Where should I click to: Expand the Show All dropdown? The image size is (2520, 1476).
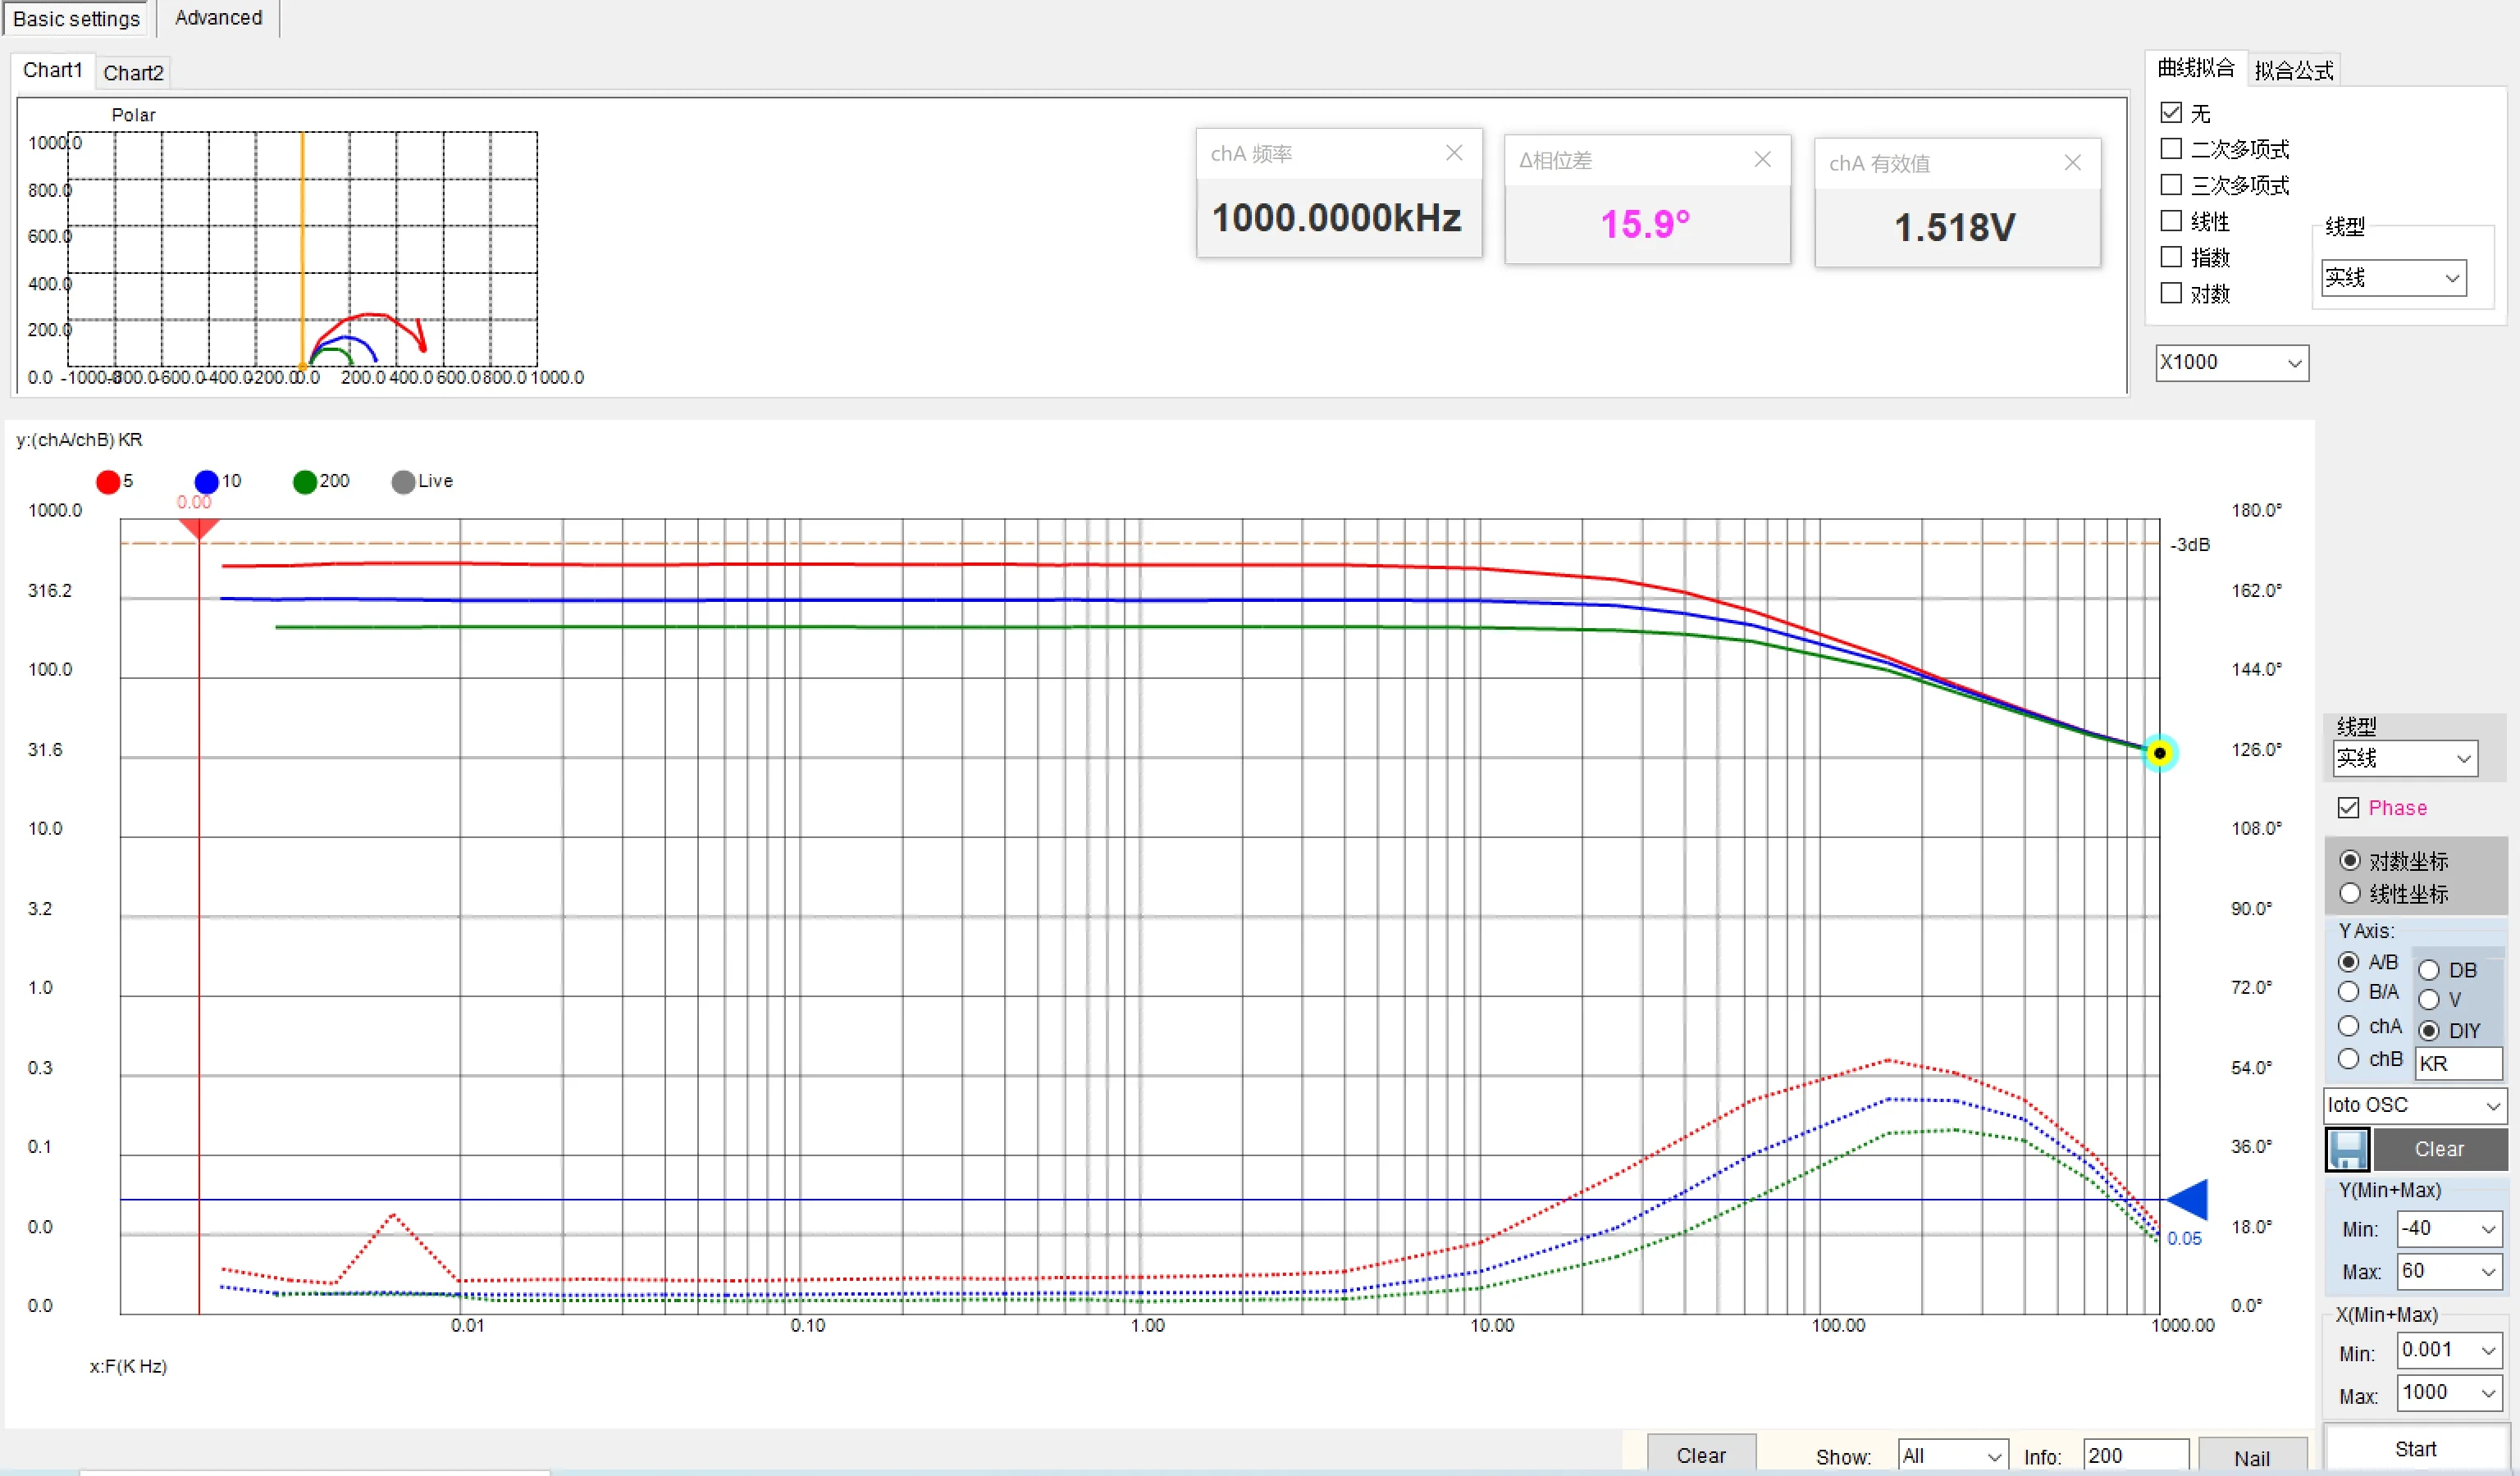[x=1952, y=1455]
